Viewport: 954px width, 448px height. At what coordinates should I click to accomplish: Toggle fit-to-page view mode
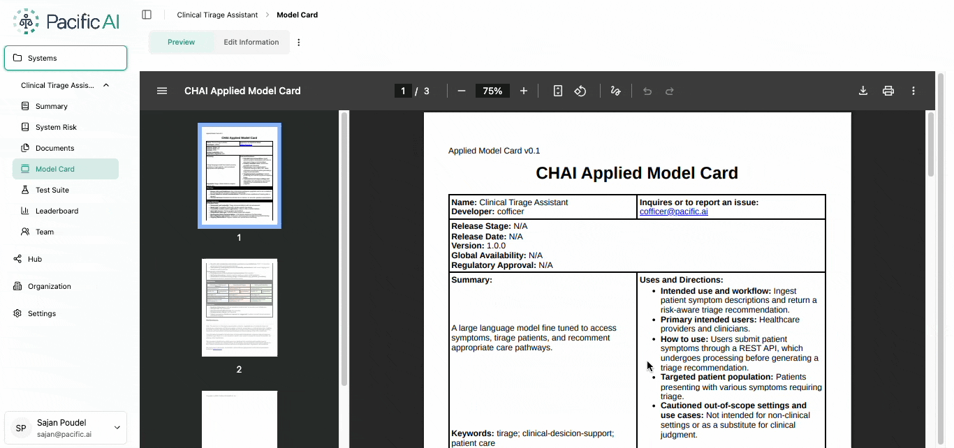point(557,91)
